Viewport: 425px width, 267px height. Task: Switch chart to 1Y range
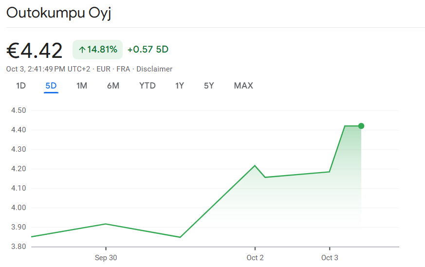(180, 86)
